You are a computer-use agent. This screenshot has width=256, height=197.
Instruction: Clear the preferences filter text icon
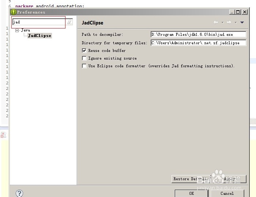[70, 22]
